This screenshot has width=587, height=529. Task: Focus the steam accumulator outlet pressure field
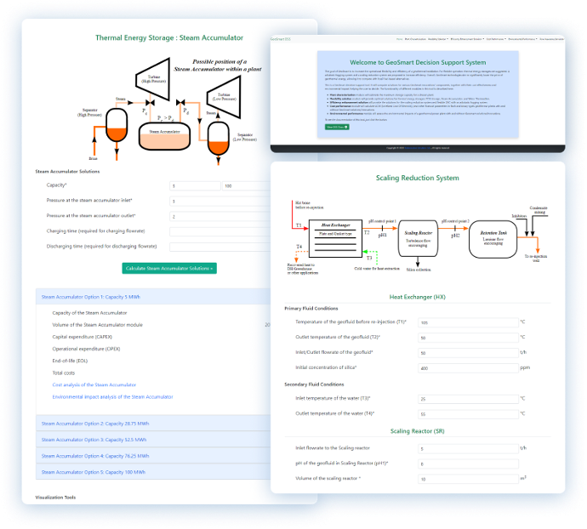click(x=219, y=216)
